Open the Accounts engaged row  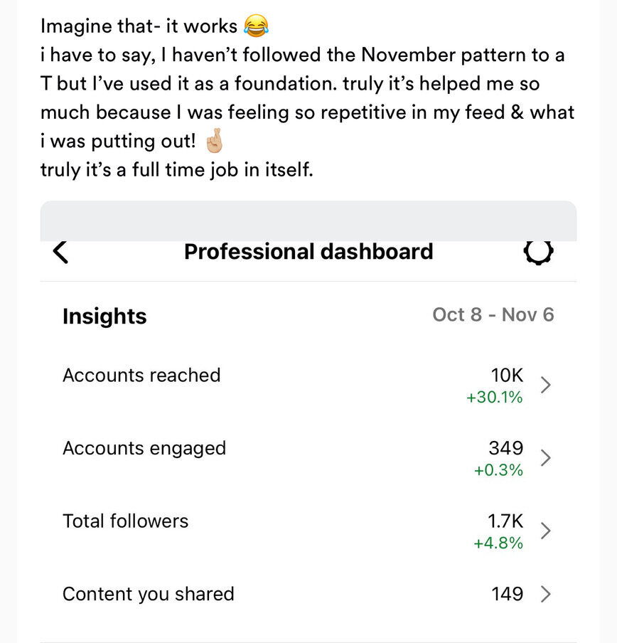click(308, 458)
